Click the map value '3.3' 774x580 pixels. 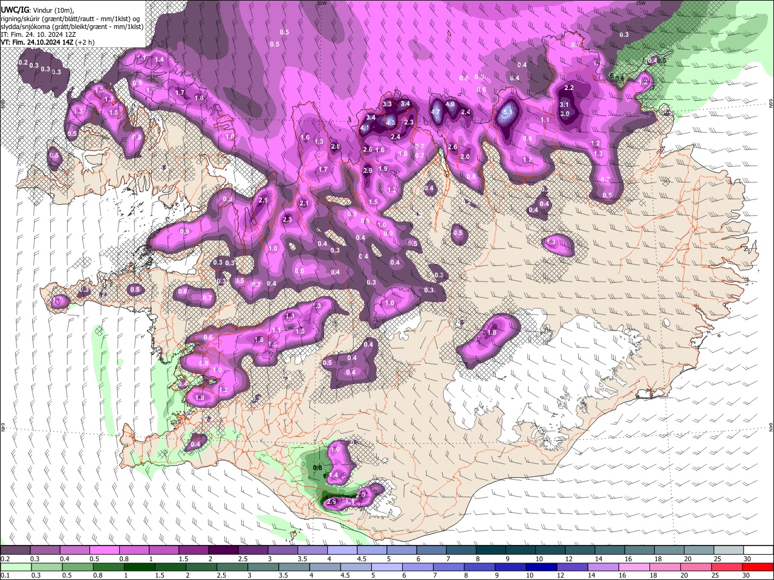[387, 104]
